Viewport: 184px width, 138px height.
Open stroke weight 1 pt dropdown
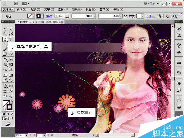[67, 16]
